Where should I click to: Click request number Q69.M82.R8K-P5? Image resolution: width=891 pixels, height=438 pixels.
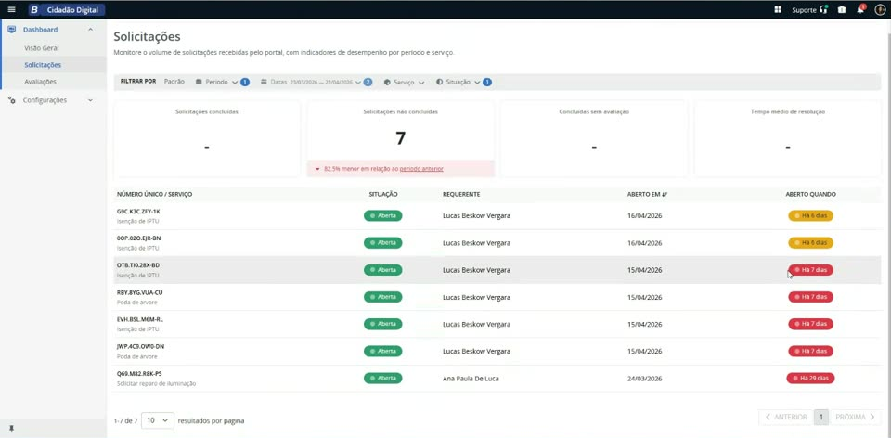click(139, 374)
